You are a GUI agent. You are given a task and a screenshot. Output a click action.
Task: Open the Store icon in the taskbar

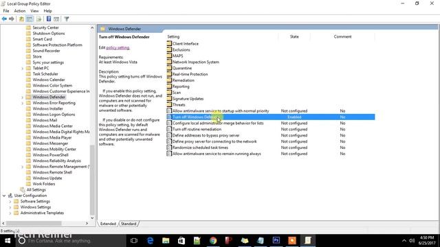click(x=181, y=240)
